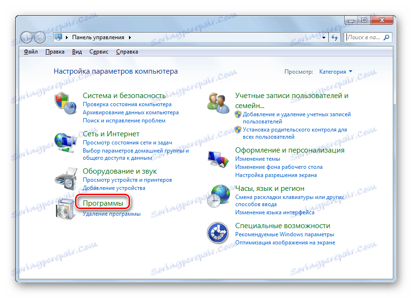This screenshot has width=412, height=298.
Task: Open the recent pages arrow beside navigation buttons
Action: [x=49, y=37]
